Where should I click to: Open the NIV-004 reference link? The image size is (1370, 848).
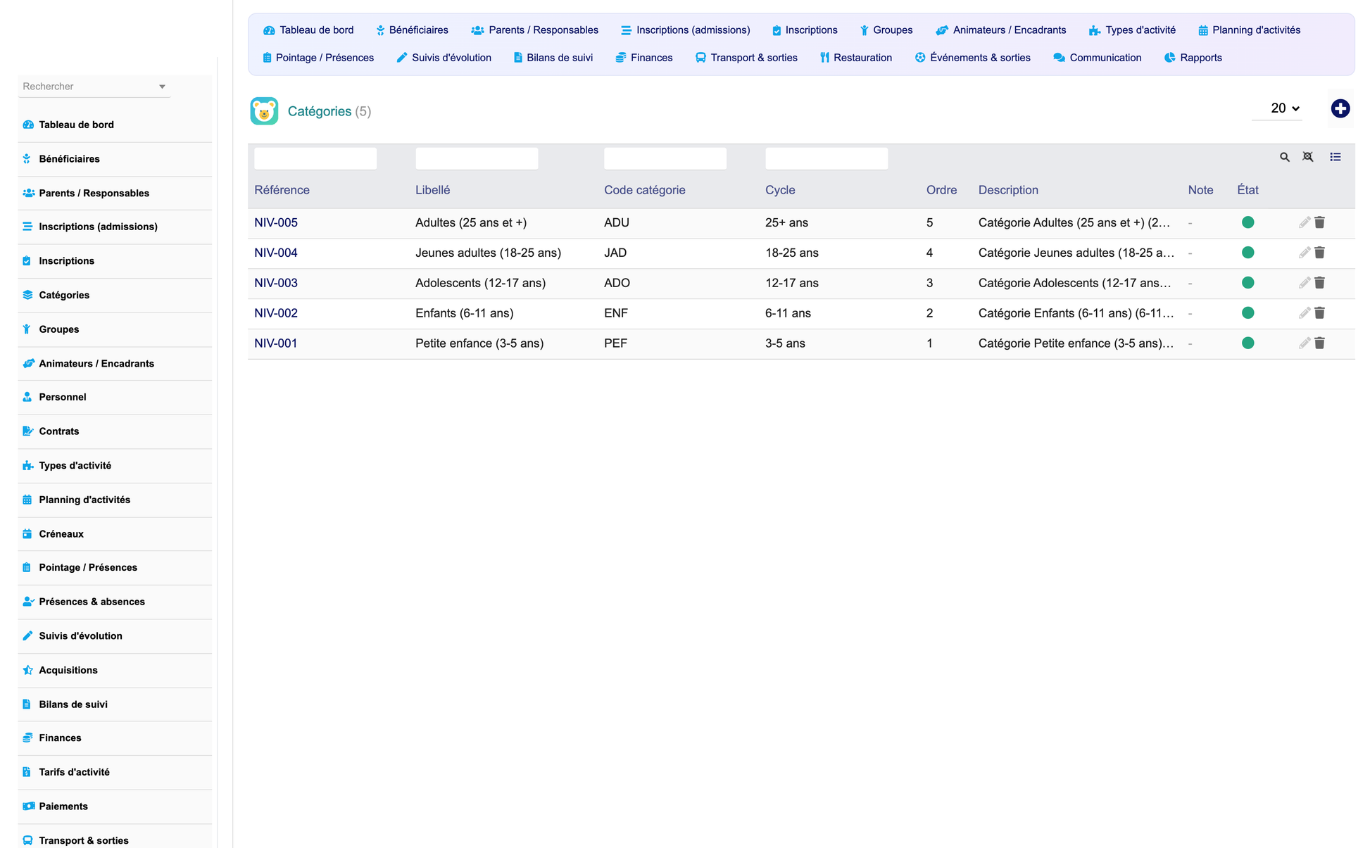click(276, 253)
